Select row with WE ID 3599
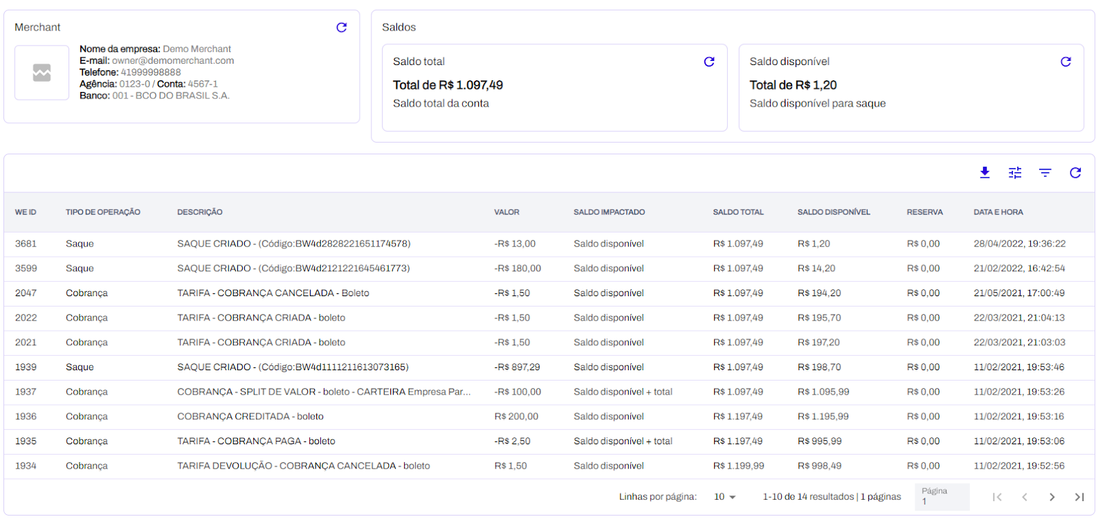 [x=549, y=268]
